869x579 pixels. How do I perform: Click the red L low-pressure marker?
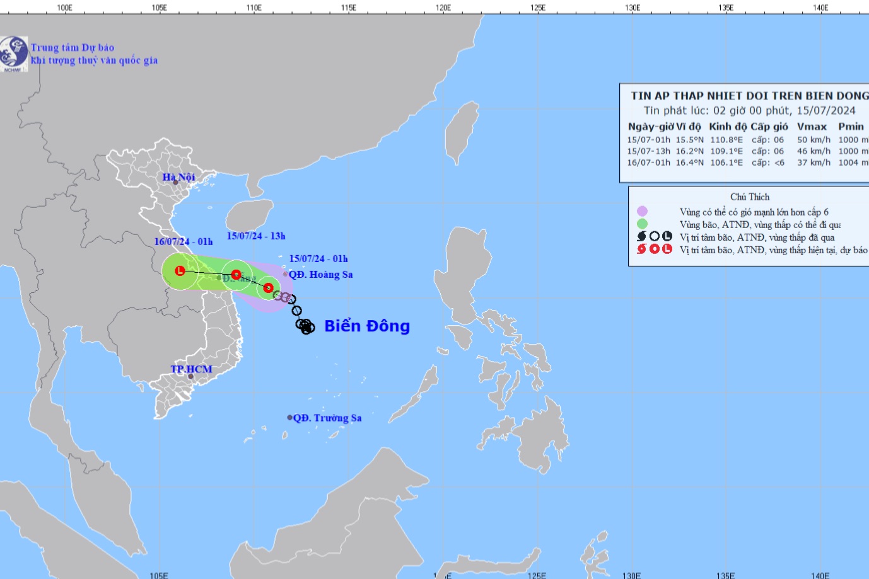(180, 271)
